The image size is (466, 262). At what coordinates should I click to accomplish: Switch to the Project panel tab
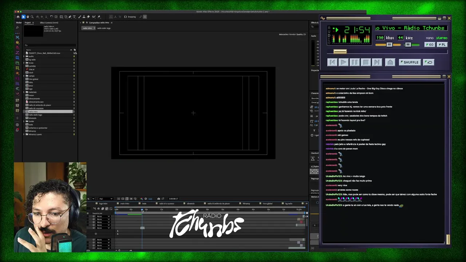click(x=28, y=23)
